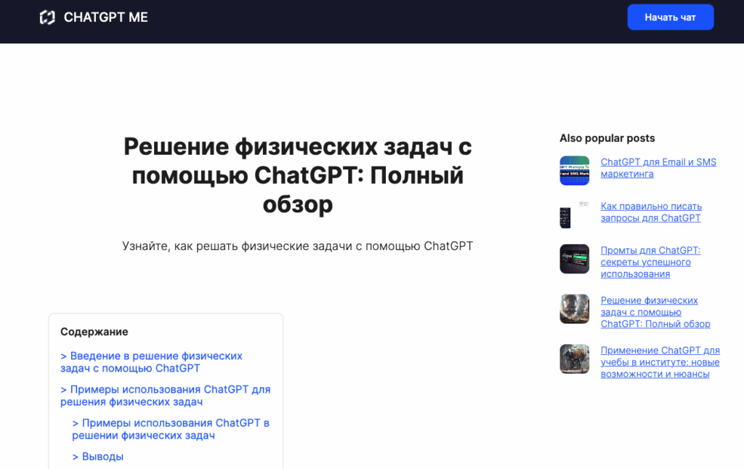Image resolution: width=744 pixels, height=469 pixels.
Task: Click the Also popular posts heading
Action: point(607,138)
